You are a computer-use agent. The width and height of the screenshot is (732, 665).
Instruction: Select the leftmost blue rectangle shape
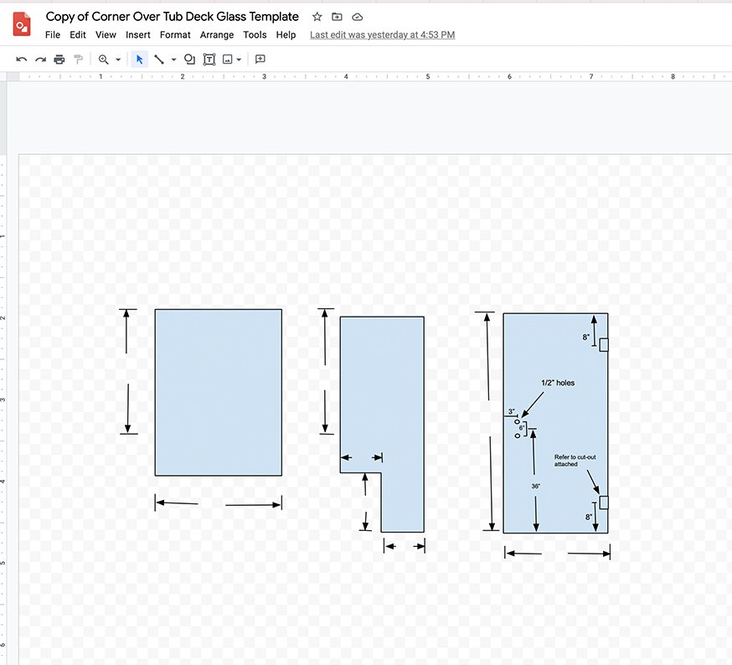(218, 392)
